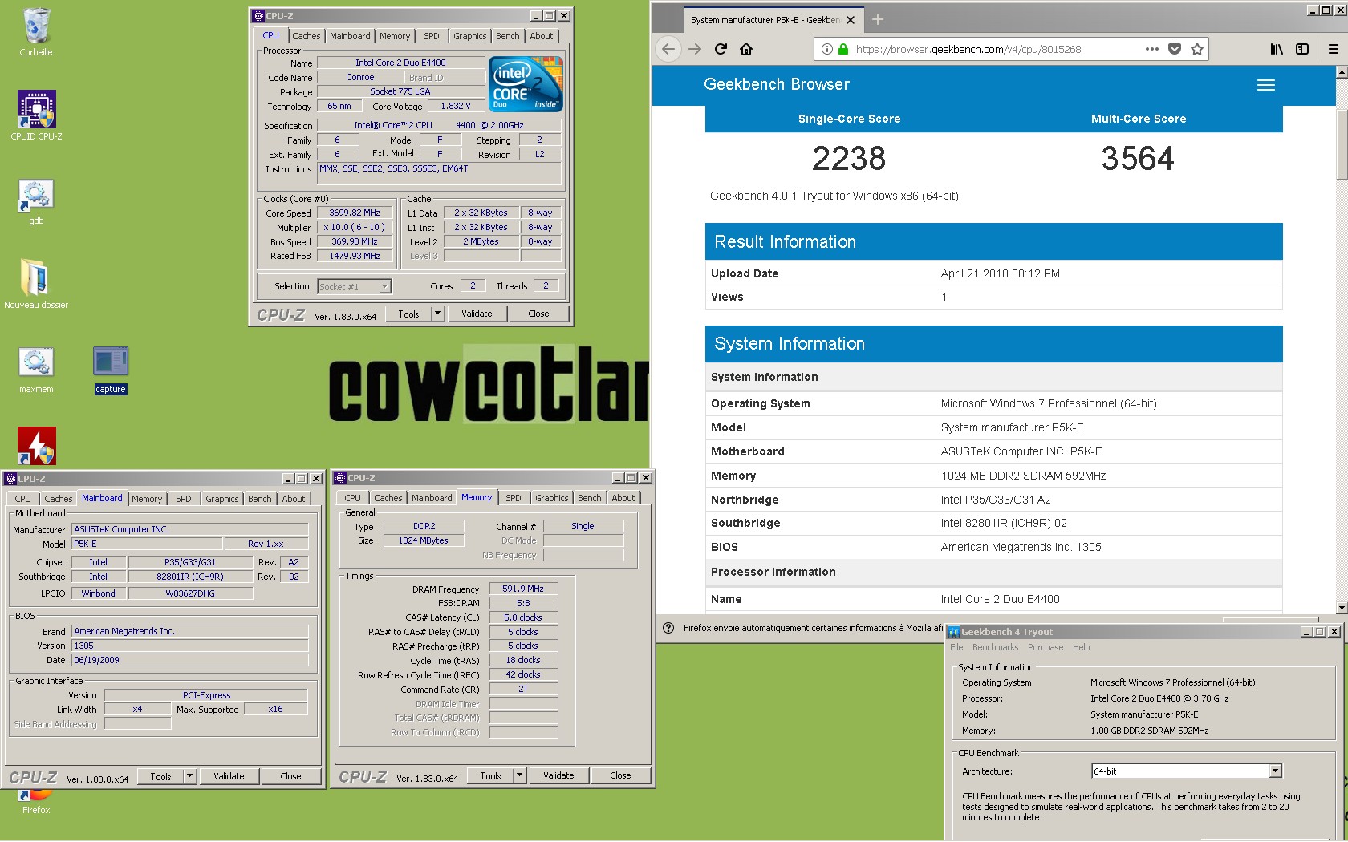Bookmark this page with the star
The image size is (1348, 842).
coord(1197,49)
